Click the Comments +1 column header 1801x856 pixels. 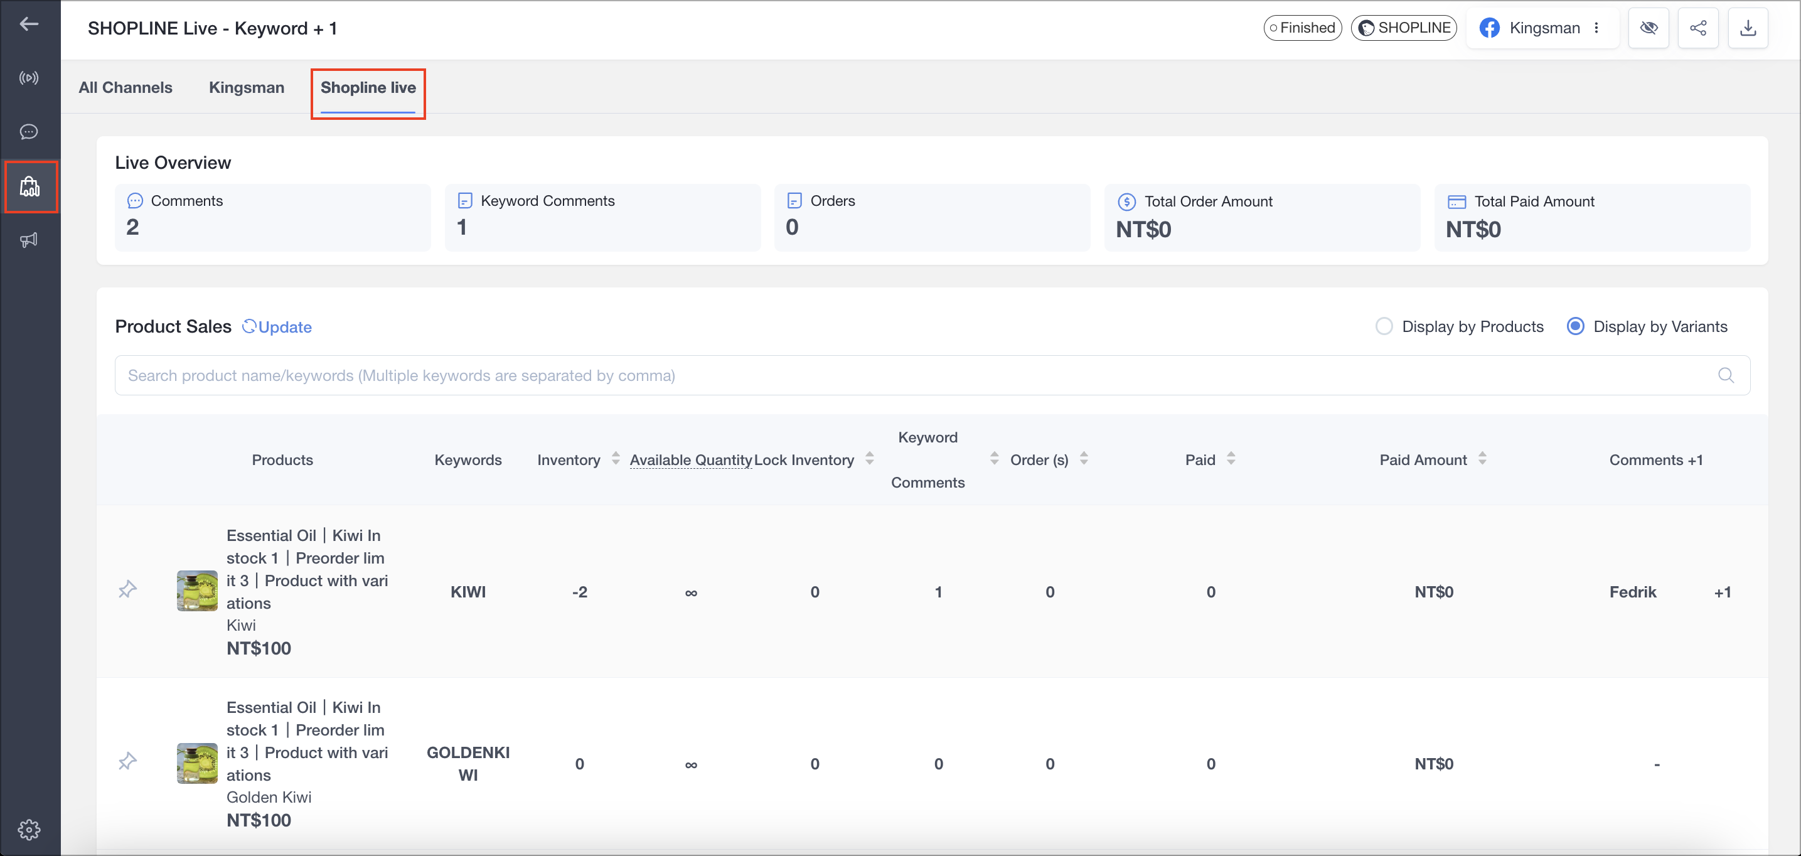click(x=1655, y=460)
